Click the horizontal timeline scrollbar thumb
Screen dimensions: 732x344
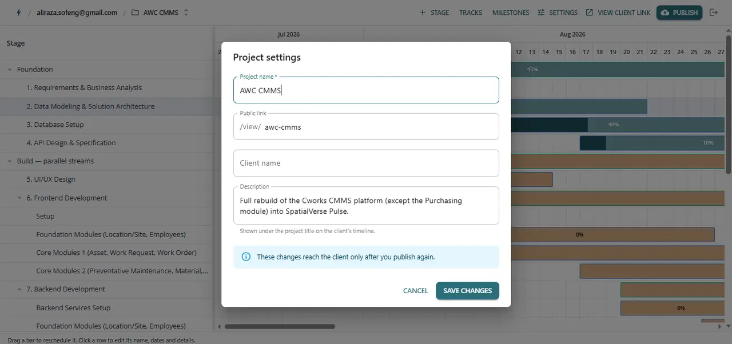(x=280, y=327)
